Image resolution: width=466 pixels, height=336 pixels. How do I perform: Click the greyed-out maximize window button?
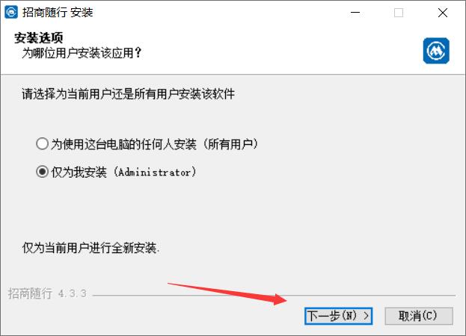(399, 13)
